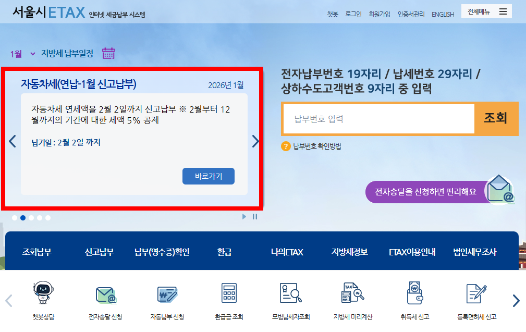Switch to ENGLISH version

pyautogui.click(x=443, y=15)
